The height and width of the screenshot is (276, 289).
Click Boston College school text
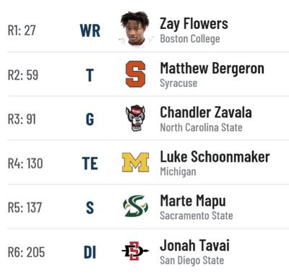190,39
